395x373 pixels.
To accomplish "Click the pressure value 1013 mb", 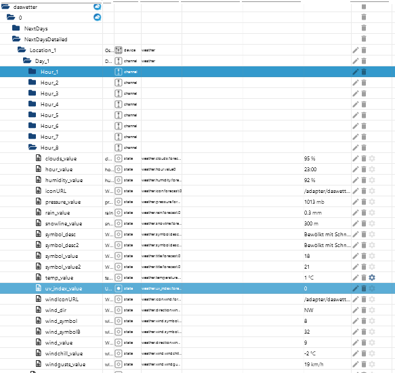I will (314, 202).
